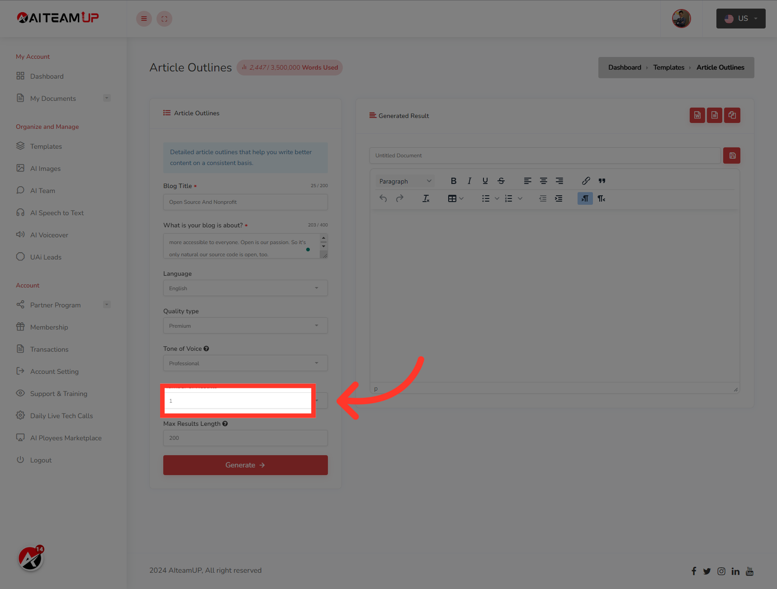This screenshot has height=589, width=777.
Task: Click the Generate button
Action: pos(245,465)
